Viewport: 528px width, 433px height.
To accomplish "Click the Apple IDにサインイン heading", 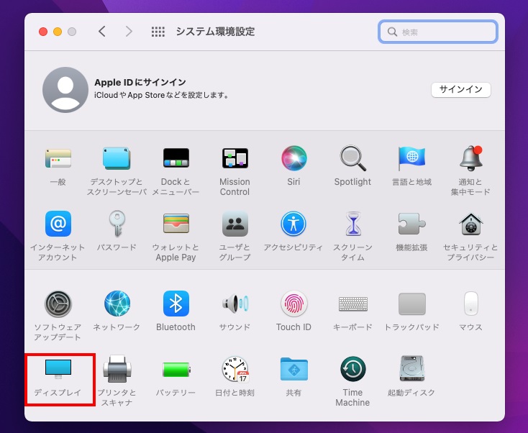I will [x=140, y=82].
